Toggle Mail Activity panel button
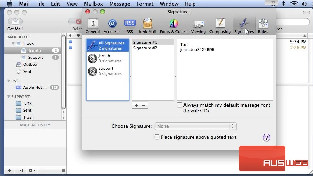 (20, 170)
